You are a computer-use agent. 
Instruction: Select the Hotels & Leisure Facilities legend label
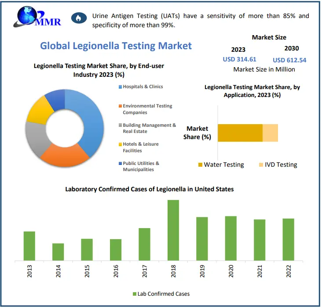[x=141, y=147]
